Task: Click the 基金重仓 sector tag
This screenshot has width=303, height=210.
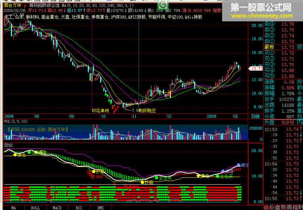Action: click(x=49, y=18)
